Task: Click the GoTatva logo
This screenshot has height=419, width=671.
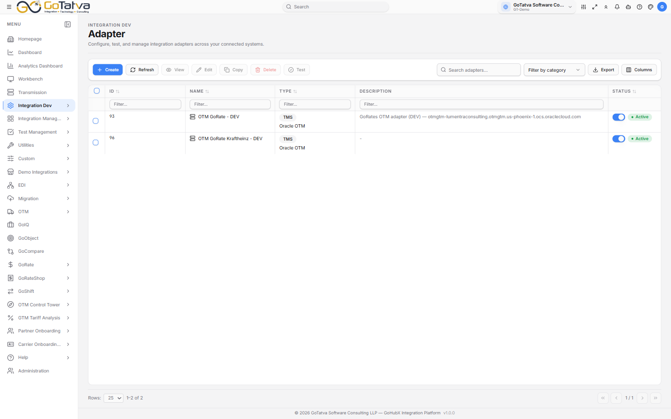Action: click(53, 7)
